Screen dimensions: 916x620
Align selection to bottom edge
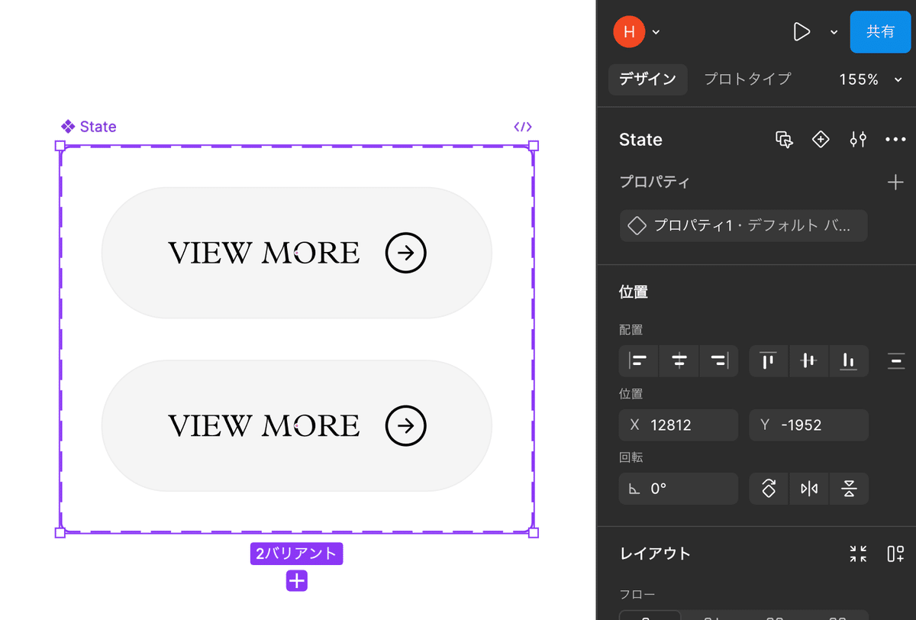point(848,361)
